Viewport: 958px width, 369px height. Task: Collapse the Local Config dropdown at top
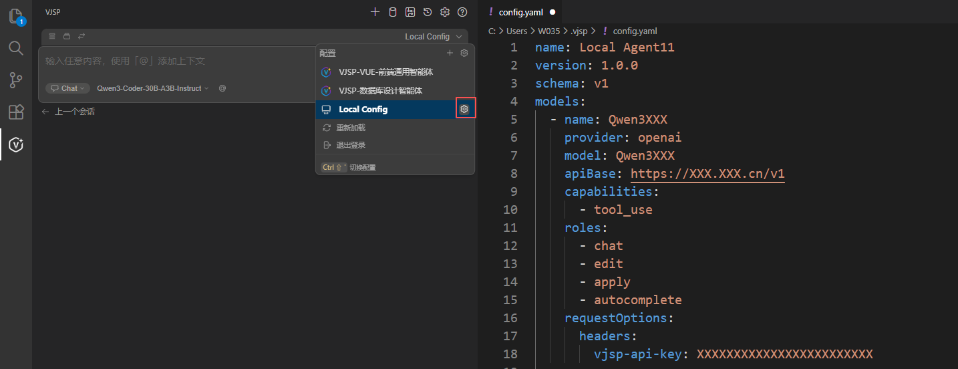coord(433,37)
